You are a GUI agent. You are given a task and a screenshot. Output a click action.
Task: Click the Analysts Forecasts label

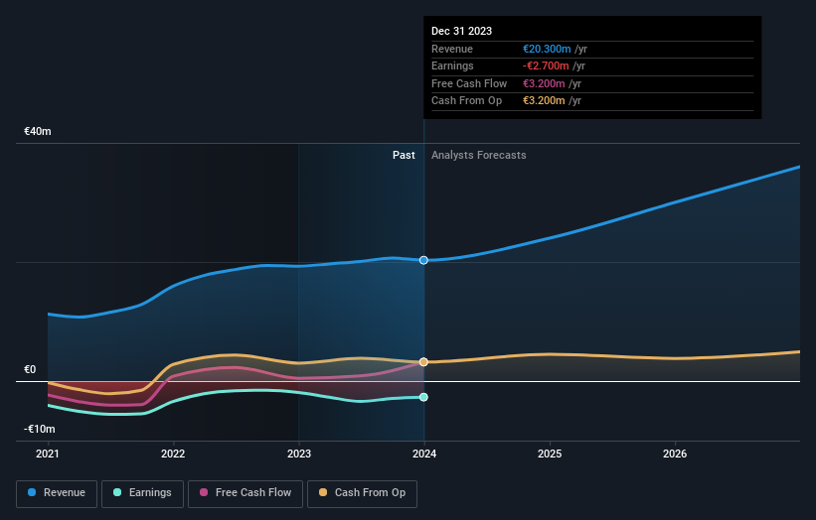tap(479, 156)
